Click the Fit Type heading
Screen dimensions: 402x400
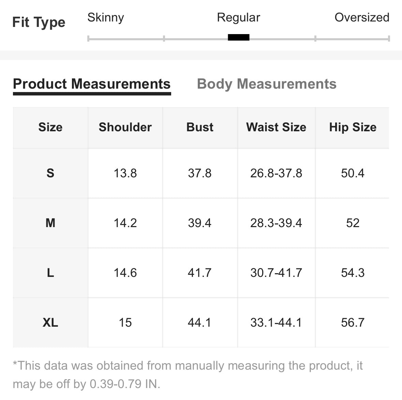(39, 23)
